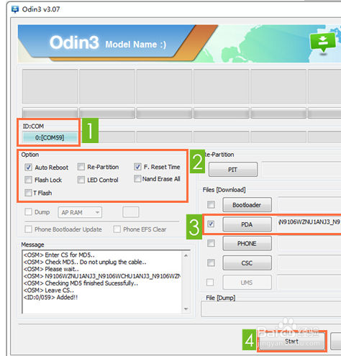Click the Odin3 app icon in title bar

tap(15, 9)
